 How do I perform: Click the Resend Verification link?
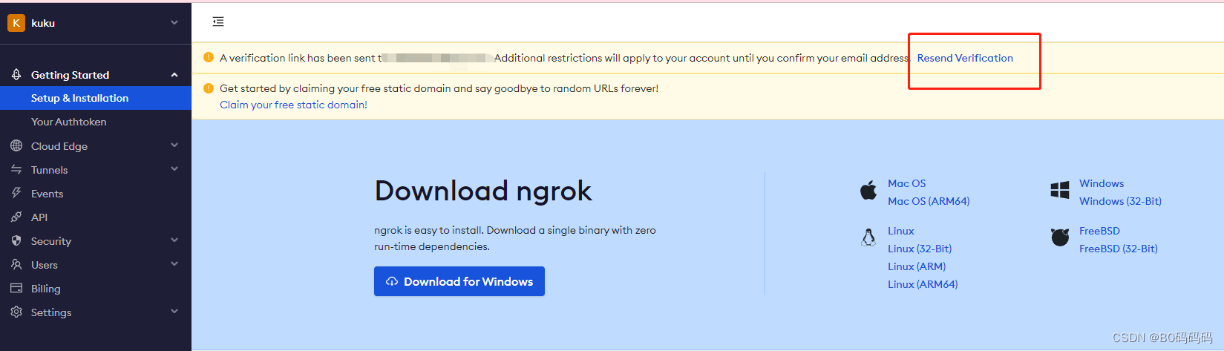(965, 58)
